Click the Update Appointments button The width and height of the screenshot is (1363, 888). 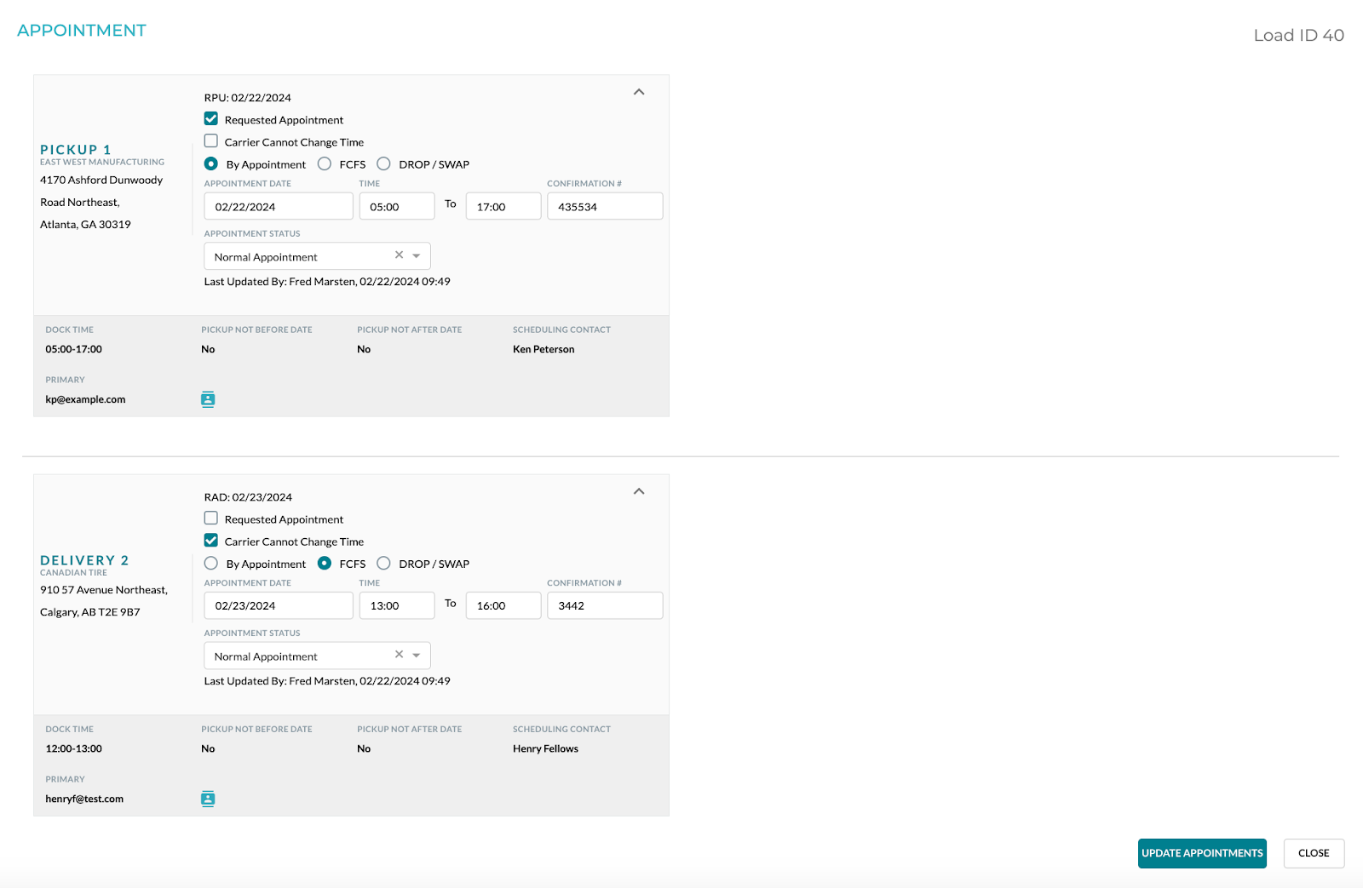coord(1201,853)
